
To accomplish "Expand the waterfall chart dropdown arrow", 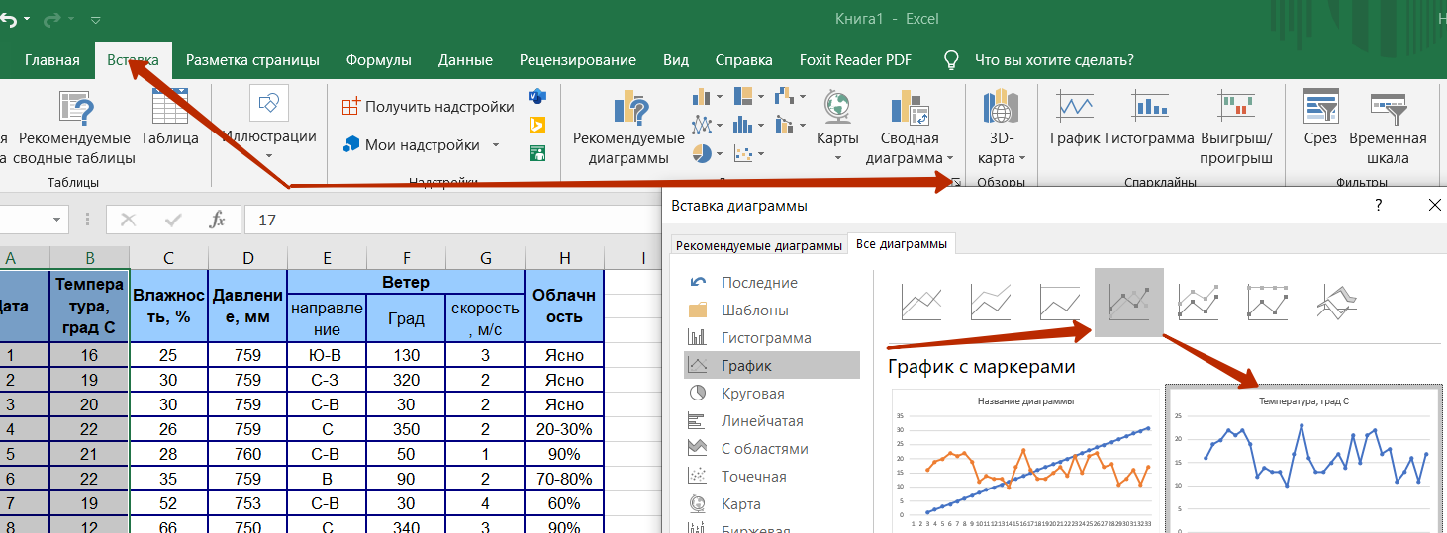I will click(805, 97).
